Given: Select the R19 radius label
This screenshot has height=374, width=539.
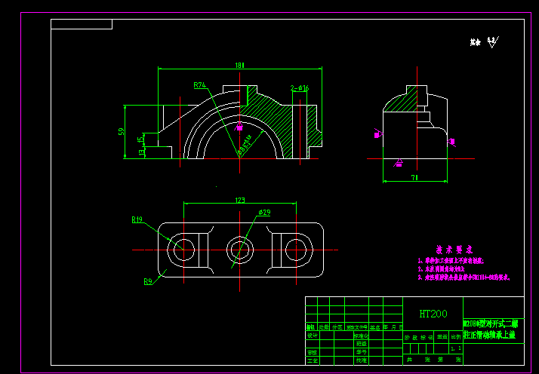Looking at the screenshot, I should (137, 219).
